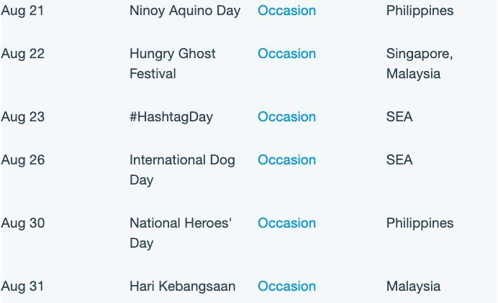The width and height of the screenshot is (498, 303).
Task: Open Occasion link for #HashtagDay row
Action: [286, 117]
